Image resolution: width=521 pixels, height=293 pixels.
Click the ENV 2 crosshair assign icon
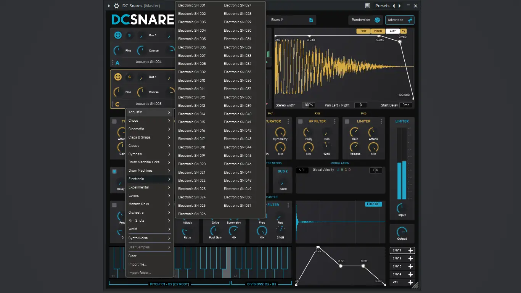(411, 258)
